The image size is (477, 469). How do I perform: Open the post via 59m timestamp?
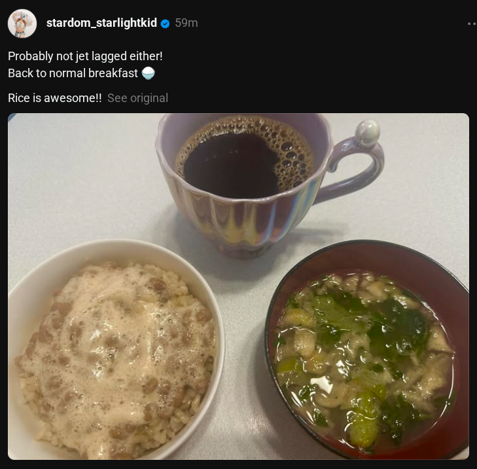click(x=186, y=23)
